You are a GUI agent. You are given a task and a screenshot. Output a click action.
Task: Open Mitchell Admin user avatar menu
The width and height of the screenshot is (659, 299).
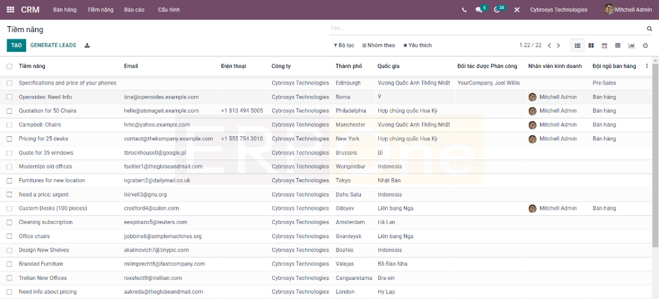tap(628, 9)
